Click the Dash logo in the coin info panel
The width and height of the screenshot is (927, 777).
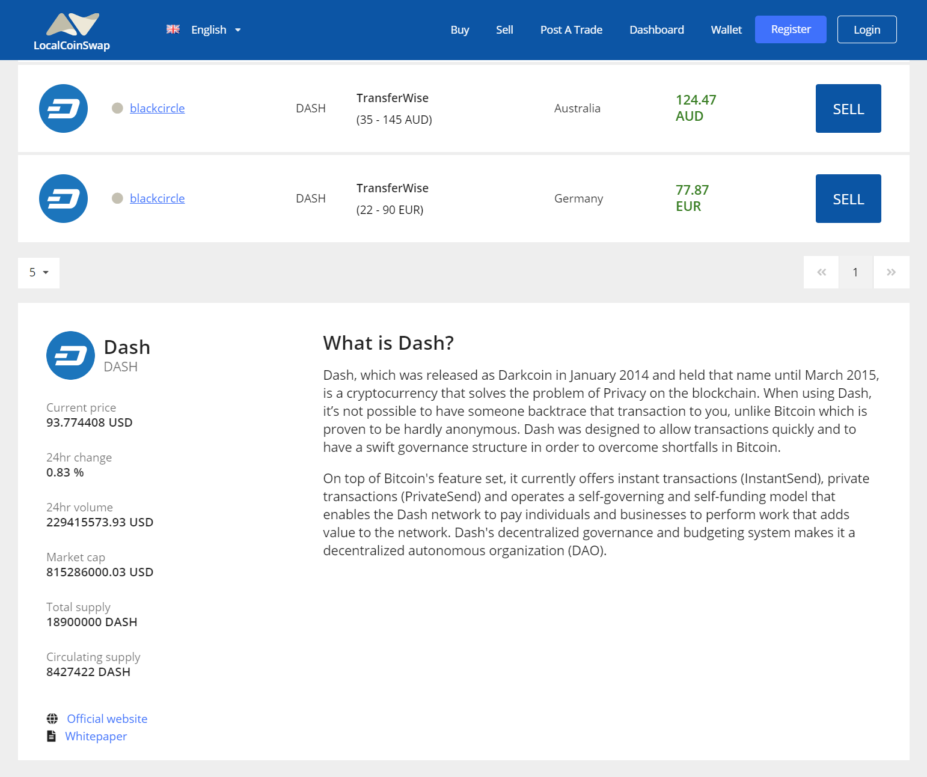pos(70,355)
